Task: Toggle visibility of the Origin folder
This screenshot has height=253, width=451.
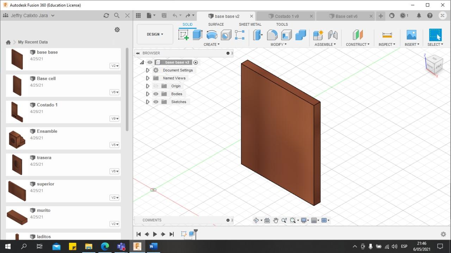Action: point(156,86)
